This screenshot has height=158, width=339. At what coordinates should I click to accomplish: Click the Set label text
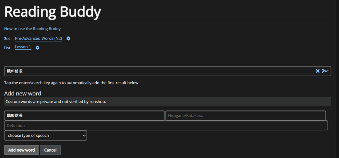(7, 39)
